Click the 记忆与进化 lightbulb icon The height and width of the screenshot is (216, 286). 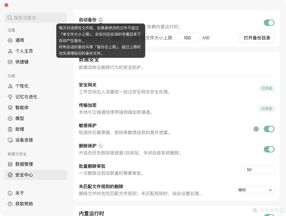coord(10,97)
